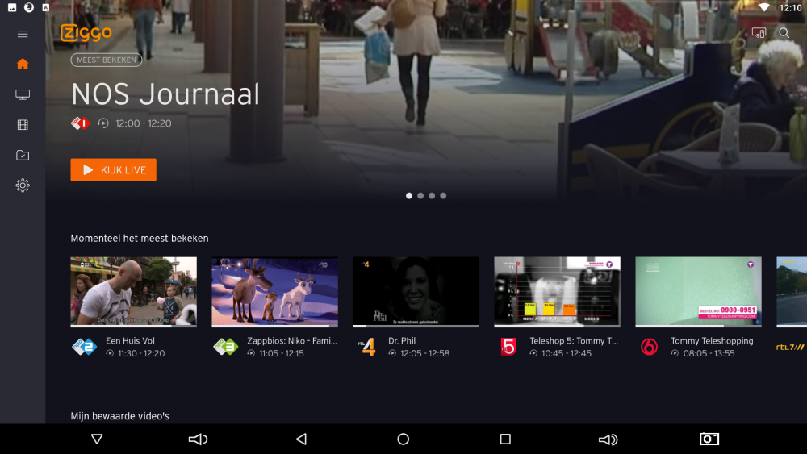Click replay icon beside 12:05 - 12:58
This screenshot has height=454, width=807.
(392, 353)
